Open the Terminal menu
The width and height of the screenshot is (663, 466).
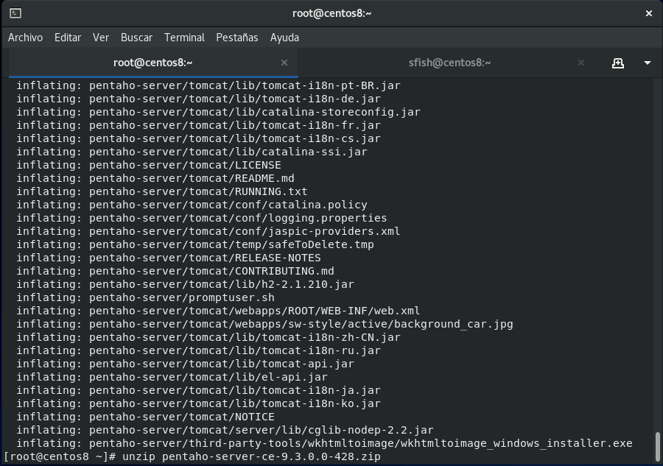pyautogui.click(x=184, y=38)
